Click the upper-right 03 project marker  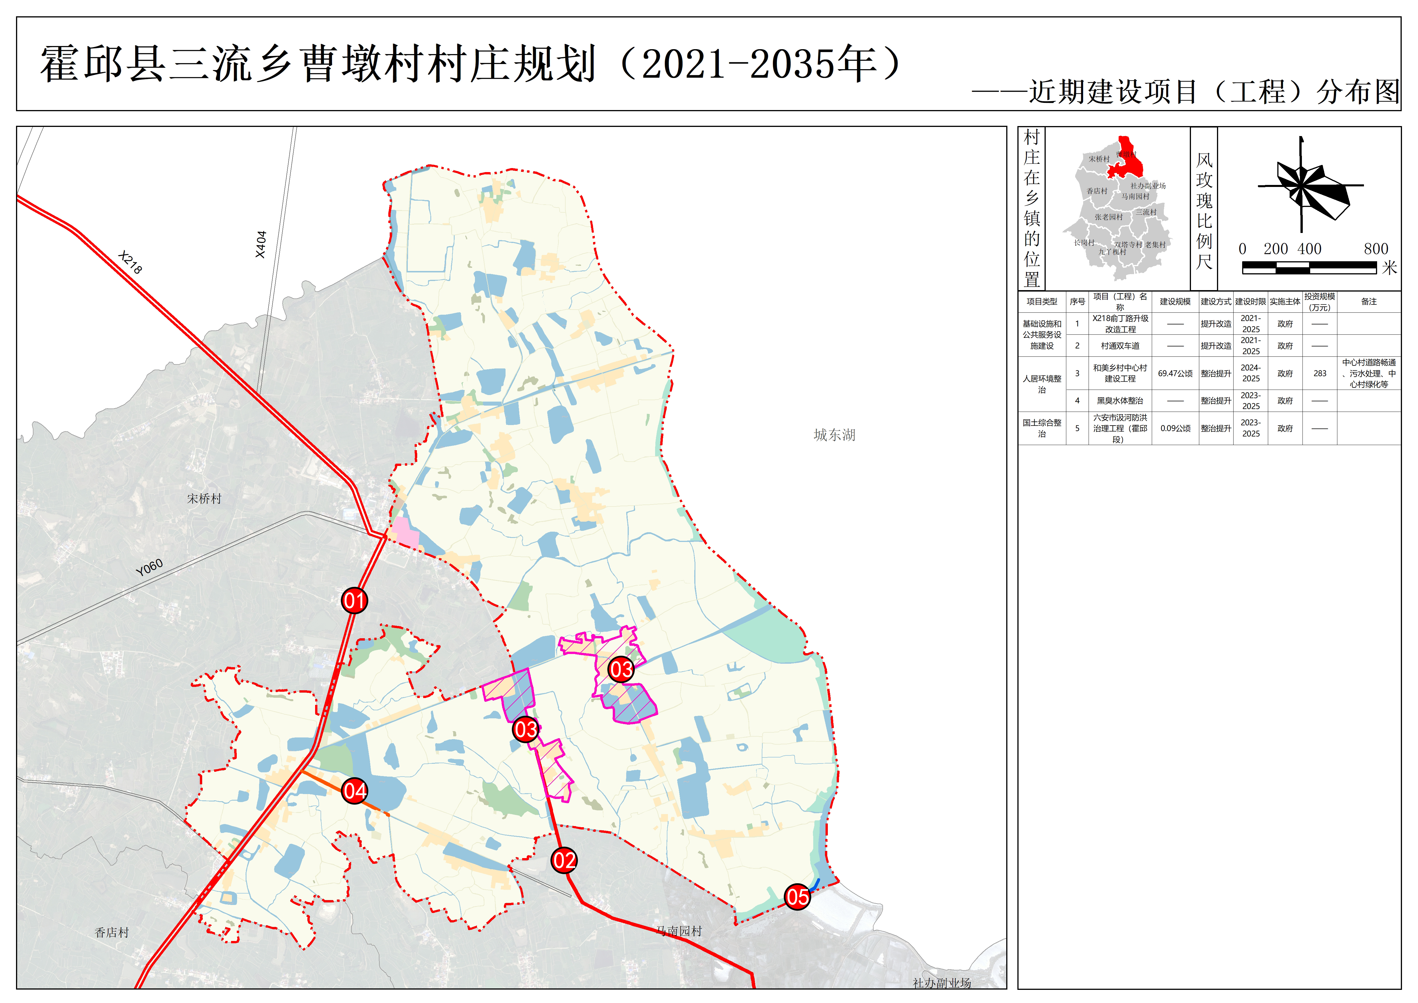point(621,669)
